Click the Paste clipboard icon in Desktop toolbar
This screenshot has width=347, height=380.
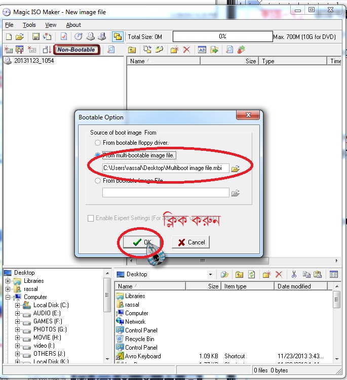coord(318,274)
